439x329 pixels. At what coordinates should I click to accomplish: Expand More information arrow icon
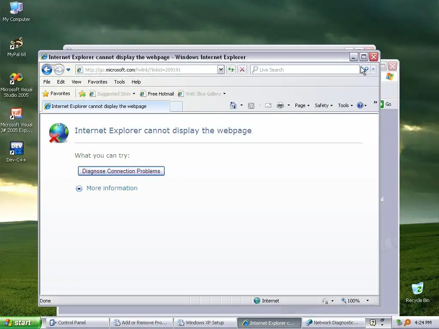79,188
